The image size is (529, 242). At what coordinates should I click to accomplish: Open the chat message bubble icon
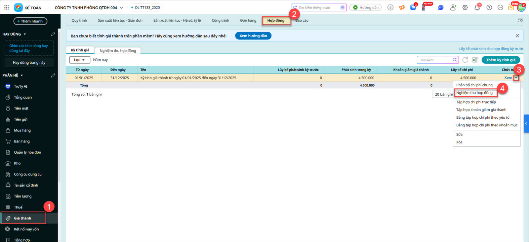441,8
